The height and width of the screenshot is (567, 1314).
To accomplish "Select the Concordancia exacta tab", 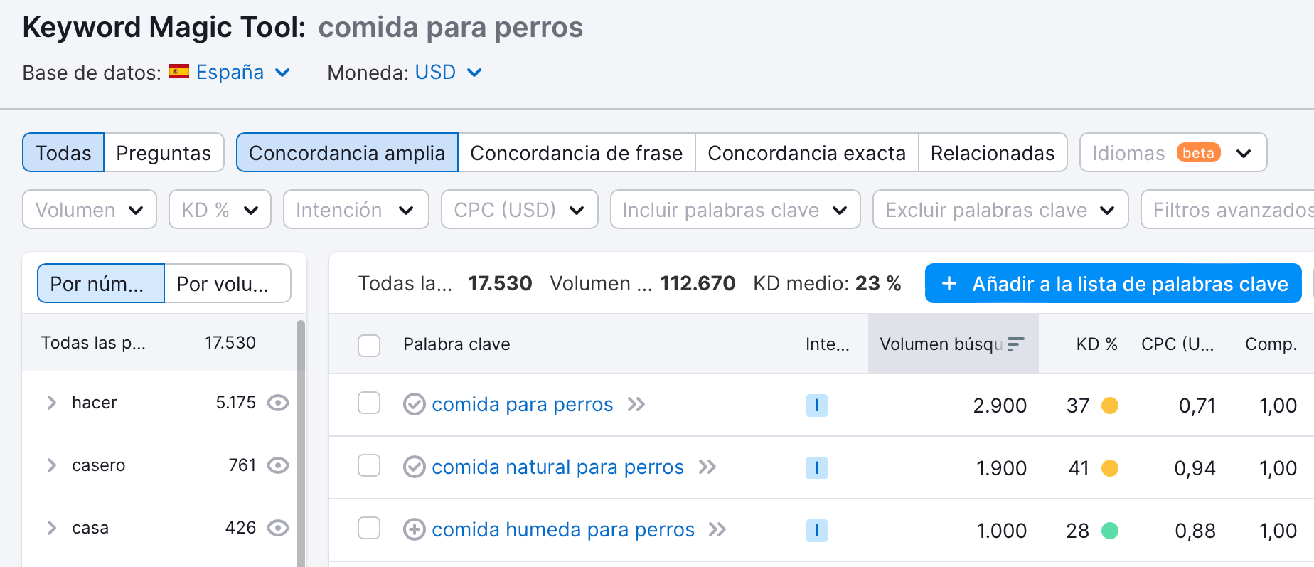I will (806, 152).
